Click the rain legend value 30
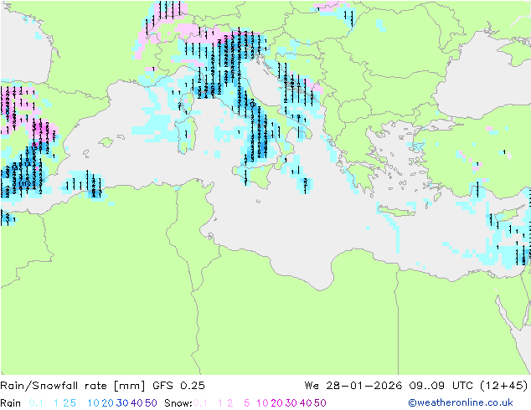 coord(122,403)
